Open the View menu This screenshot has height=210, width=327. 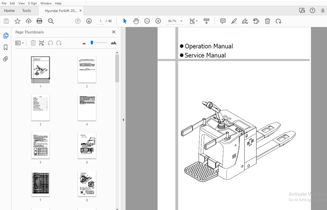pyautogui.click(x=22, y=3)
